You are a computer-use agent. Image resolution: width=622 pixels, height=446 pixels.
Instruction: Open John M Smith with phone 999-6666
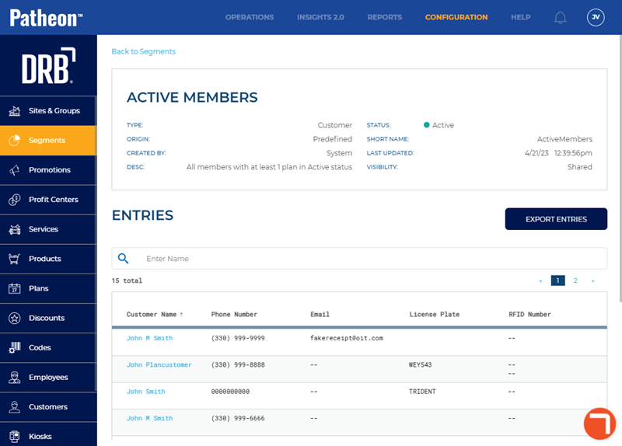tap(149, 418)
